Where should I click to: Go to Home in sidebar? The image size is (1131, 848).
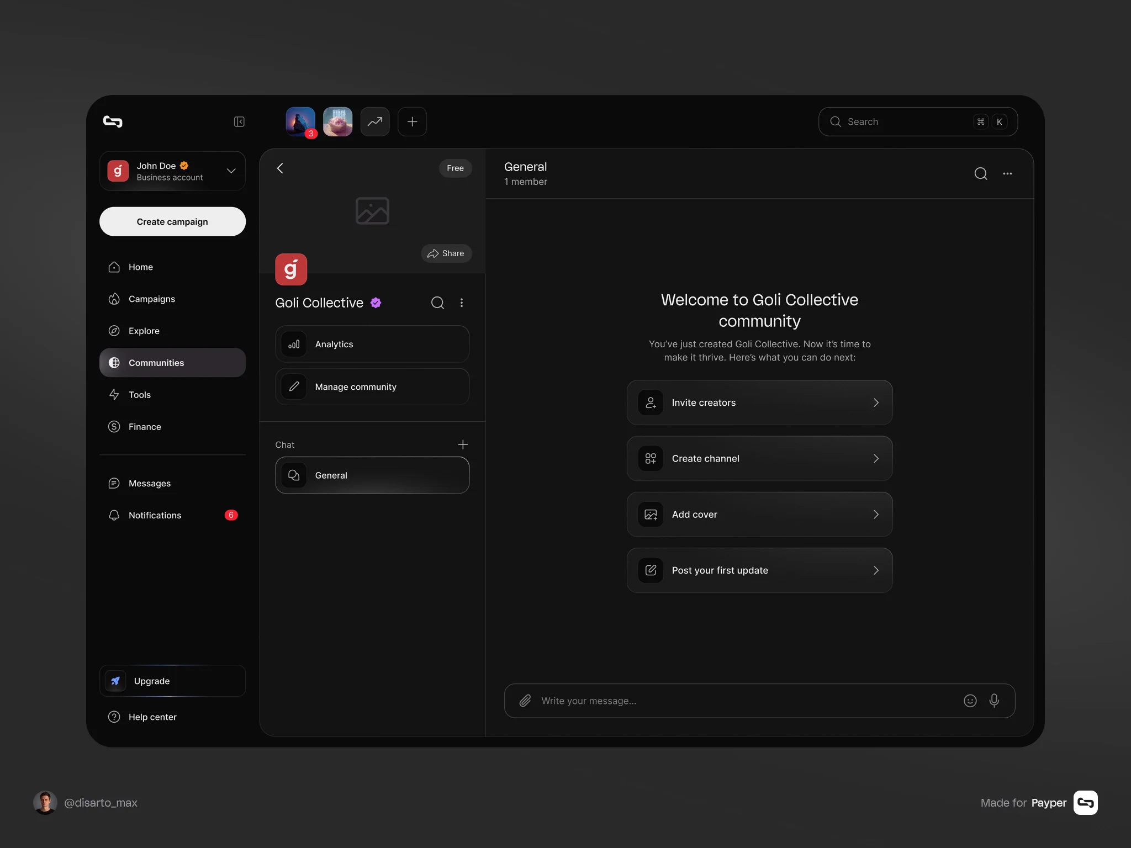(172, 267)
